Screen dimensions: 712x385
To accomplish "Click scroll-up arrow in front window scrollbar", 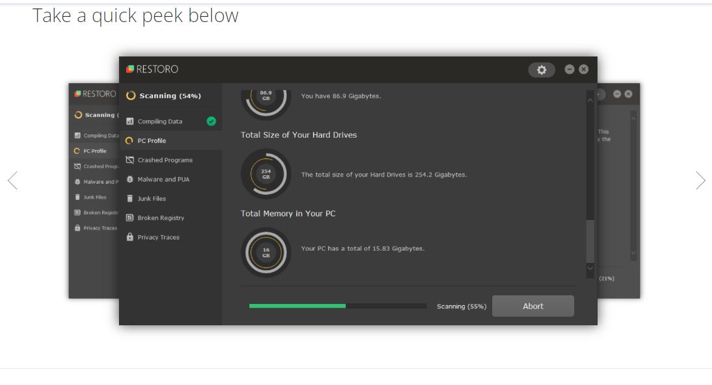I will point(590,100).
